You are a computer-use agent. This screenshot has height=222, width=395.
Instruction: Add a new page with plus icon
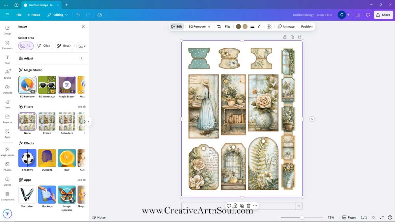(300, 37)
